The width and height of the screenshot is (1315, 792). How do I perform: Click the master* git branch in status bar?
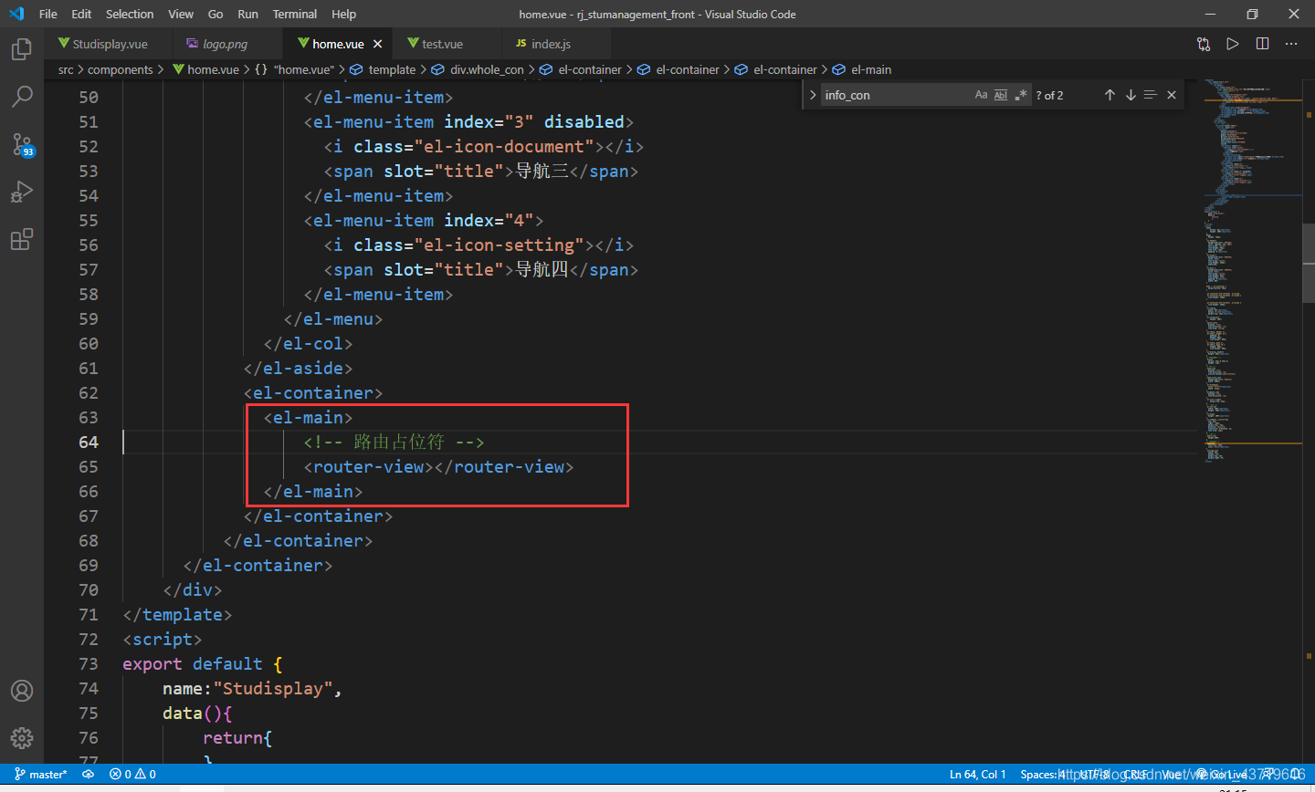coord(41,774)
